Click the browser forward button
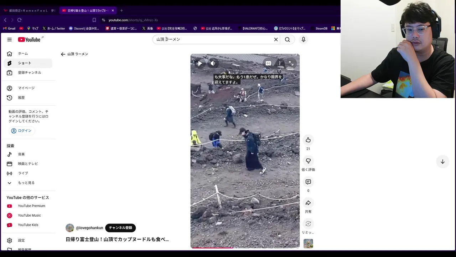This screenshot has width=456, height=257. 12,20
